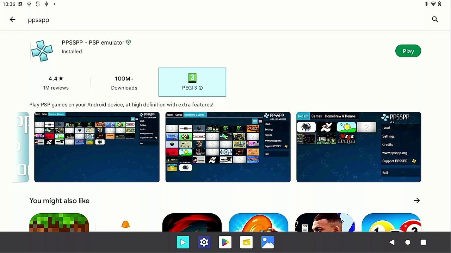
Task: Click the green Play button
Action: point(408,51)
